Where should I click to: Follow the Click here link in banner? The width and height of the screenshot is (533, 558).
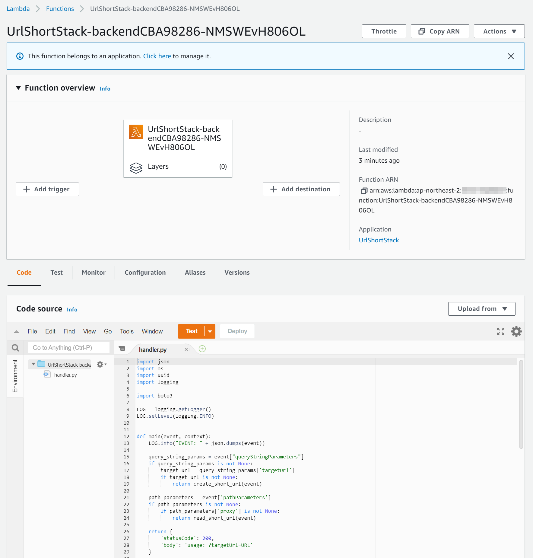(157, 56)
